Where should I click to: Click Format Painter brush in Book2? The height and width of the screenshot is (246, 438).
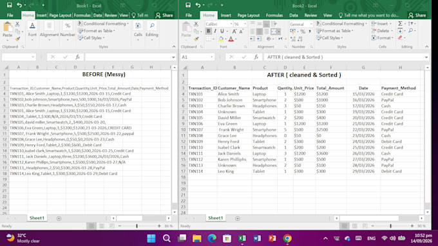click(x=196, y=39)
